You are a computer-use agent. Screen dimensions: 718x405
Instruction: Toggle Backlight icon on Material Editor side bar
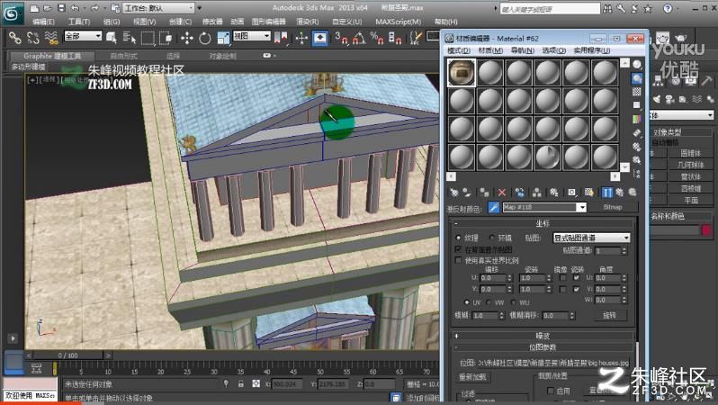(637, 78)
